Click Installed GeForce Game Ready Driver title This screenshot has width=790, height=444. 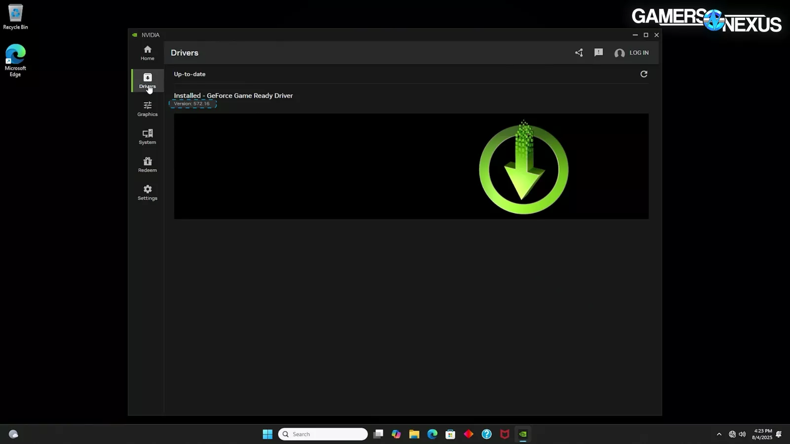click(233, 96)
